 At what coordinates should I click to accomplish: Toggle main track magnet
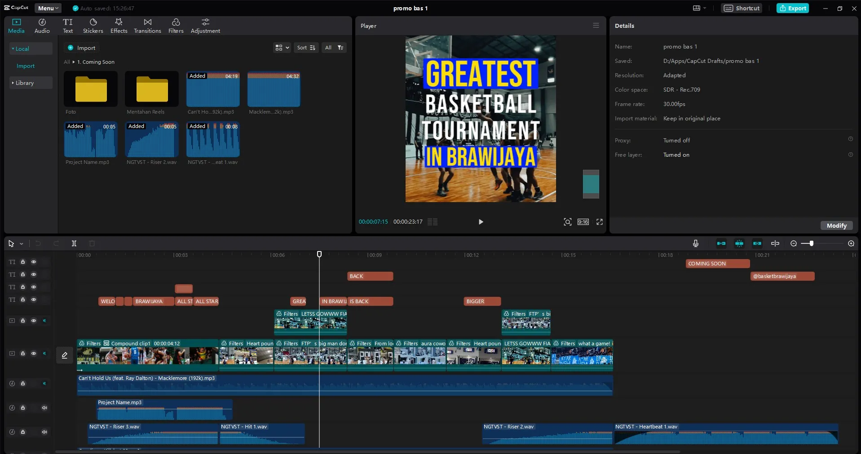tap(721, 243)
